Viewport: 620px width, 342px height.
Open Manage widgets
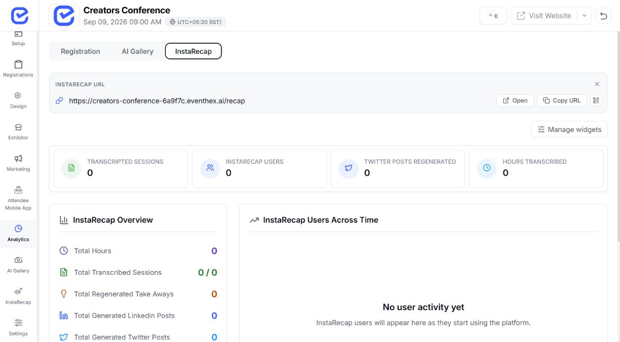(x=569, y=130)
